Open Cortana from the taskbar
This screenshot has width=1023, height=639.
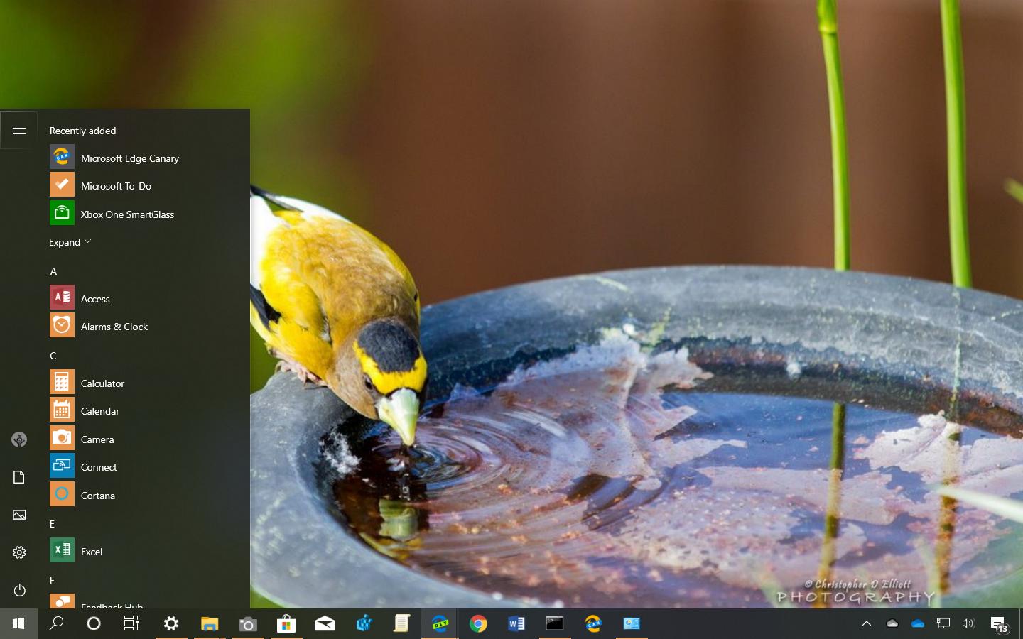click(x=93, y=623)
